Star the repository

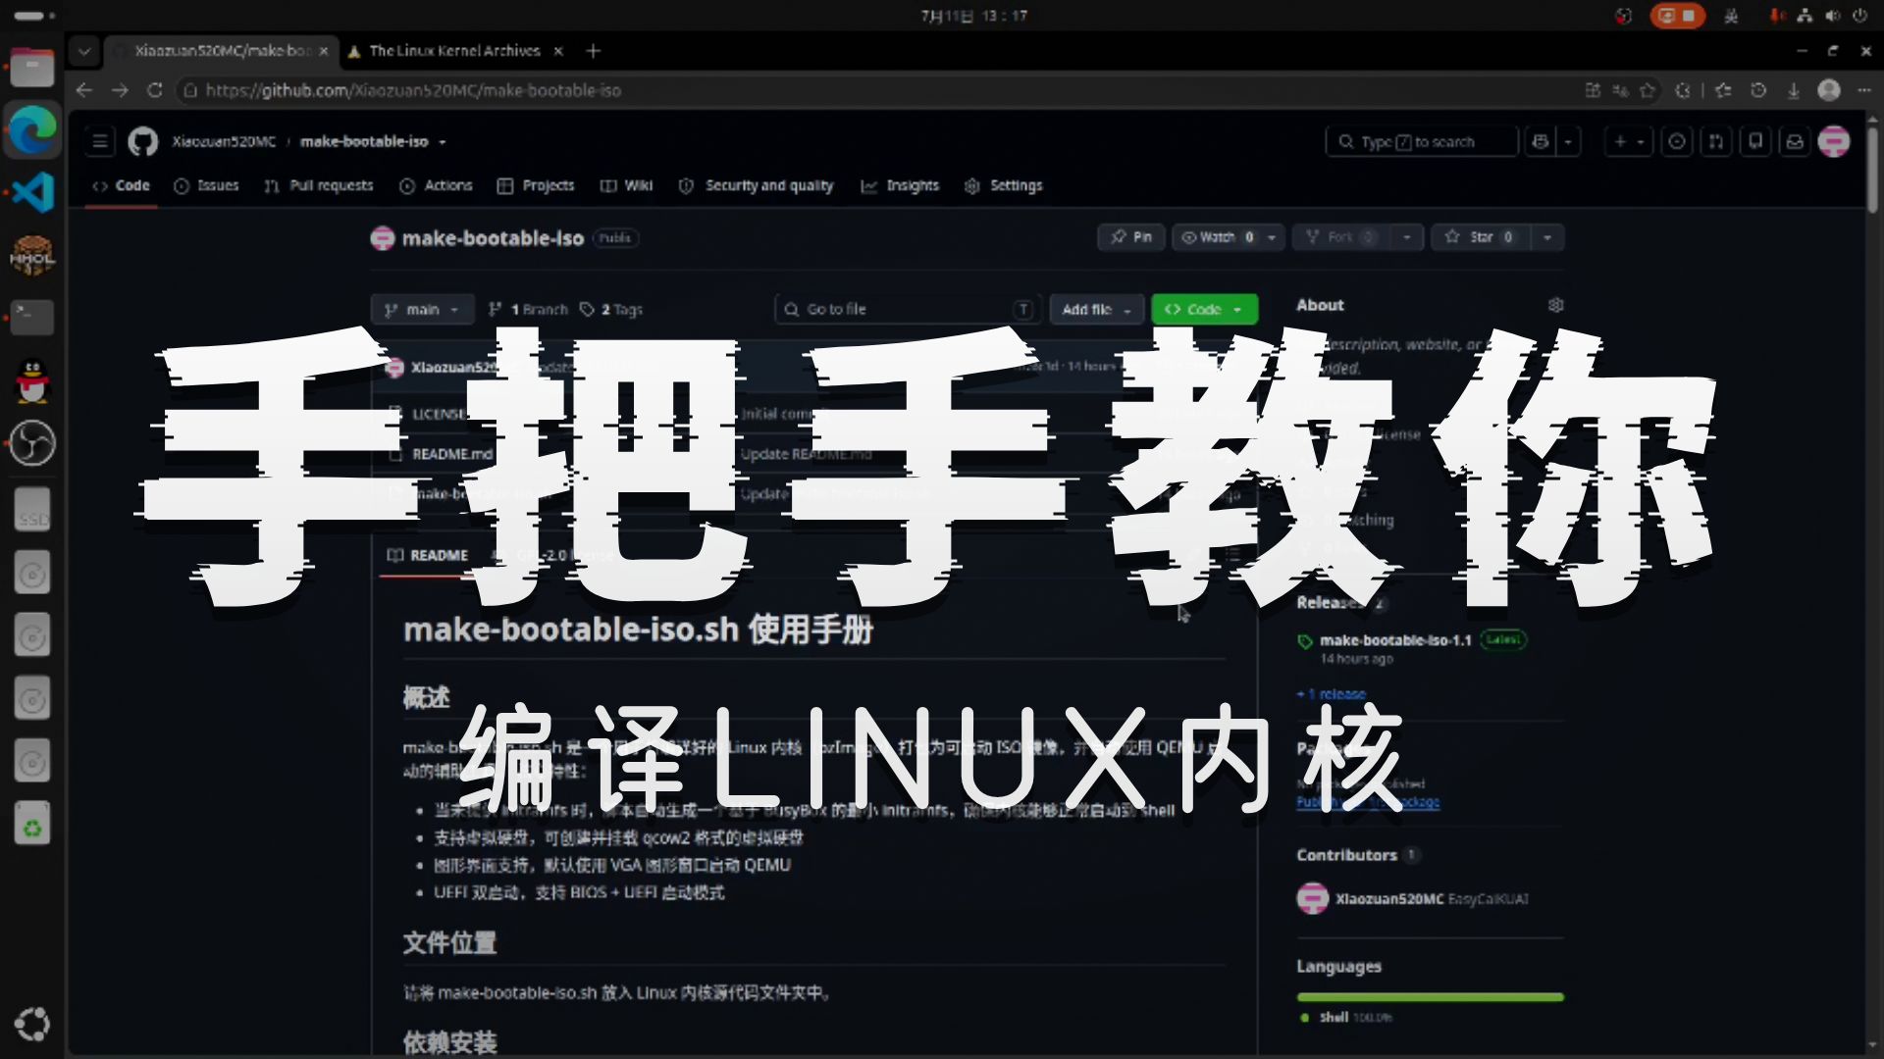1481,237
